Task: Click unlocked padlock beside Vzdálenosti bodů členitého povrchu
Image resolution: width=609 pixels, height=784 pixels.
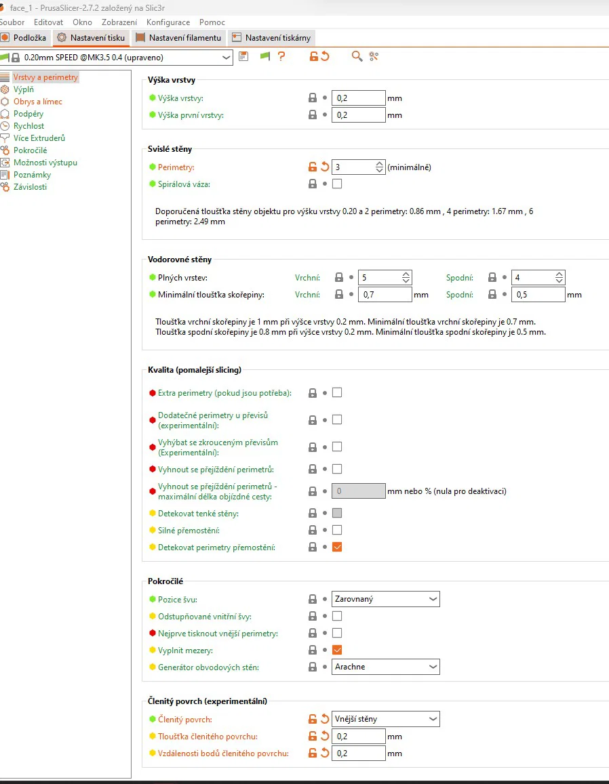Action: point(313,754)
